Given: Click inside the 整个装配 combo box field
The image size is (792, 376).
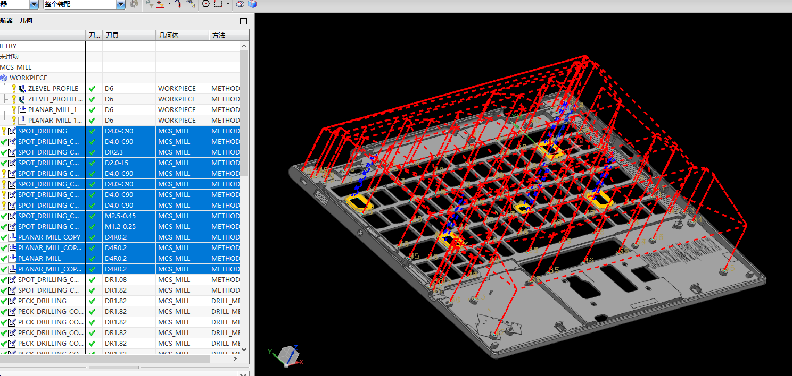Looking at the screenshot, I should [x=79, y=4].
